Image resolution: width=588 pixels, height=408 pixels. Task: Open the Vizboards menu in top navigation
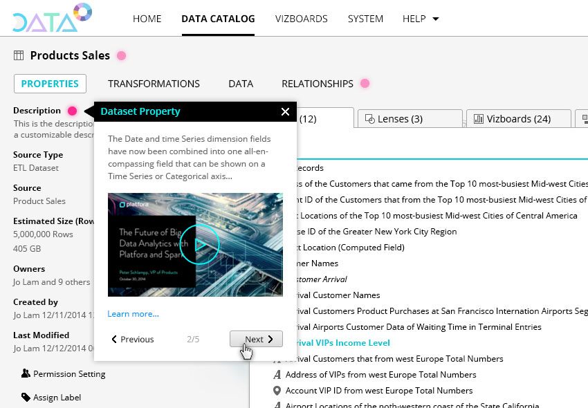(301, 19)
